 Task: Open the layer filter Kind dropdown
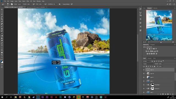pyautogui.click(x=147, y=61)
